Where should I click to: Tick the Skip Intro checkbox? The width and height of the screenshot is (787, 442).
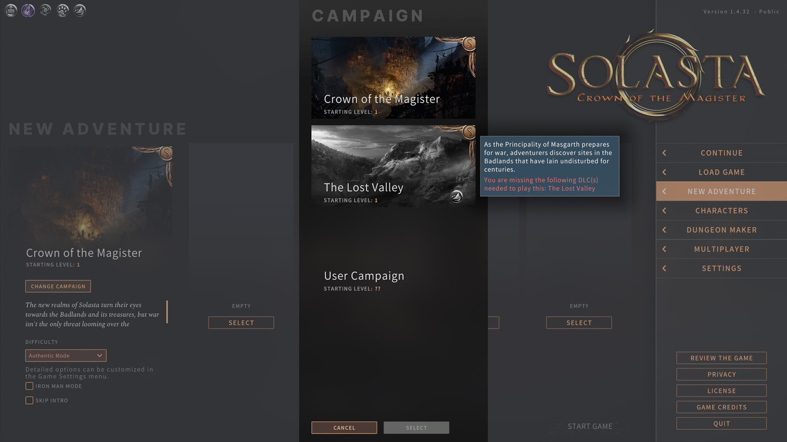(x=29, y=400)
